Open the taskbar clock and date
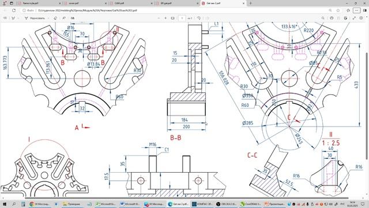Viewport: 369px width, 208px height. (352, 204)
